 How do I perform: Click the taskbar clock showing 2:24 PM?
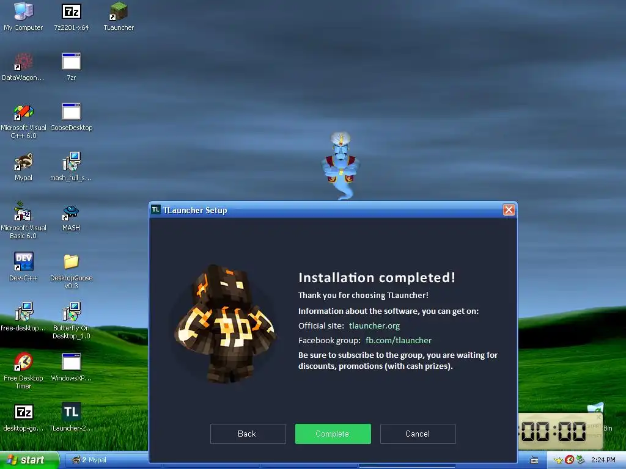(603, 460)
